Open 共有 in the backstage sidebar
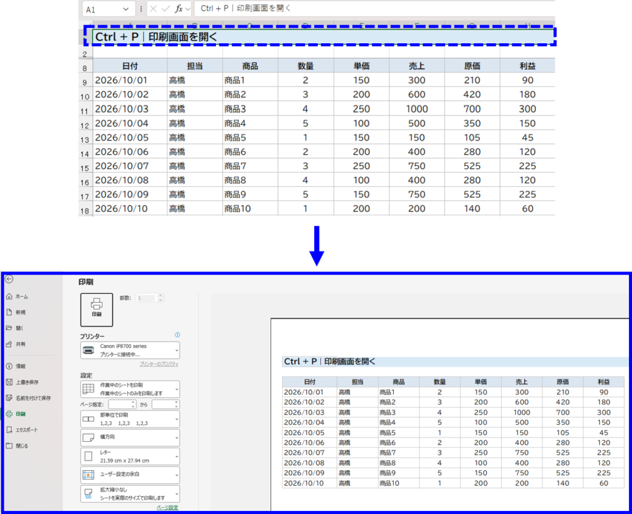The width and height of the screenshot is (632, 514). pyautogui.click(x=16, y=344)
